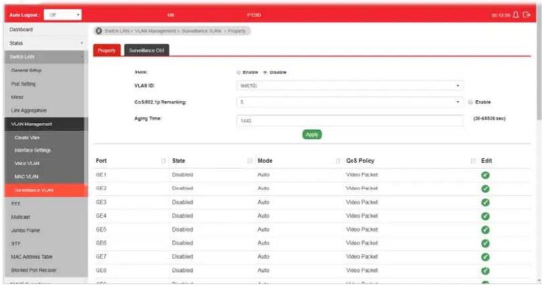Open Voice VLAN in sidebar menu
The width and height of the screenshot is (542, 285).
(x=27, y=164)
